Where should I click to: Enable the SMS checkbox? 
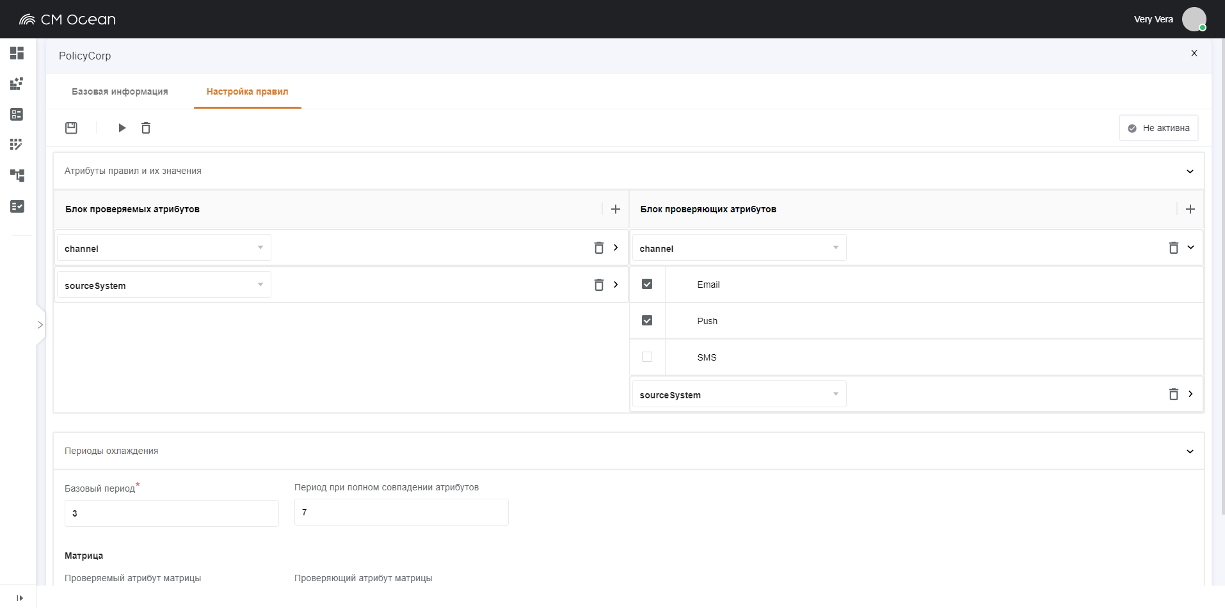(x=647, y=357)
